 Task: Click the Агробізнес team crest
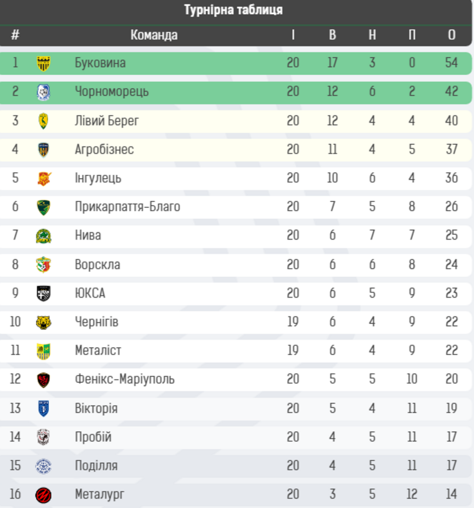43,150
